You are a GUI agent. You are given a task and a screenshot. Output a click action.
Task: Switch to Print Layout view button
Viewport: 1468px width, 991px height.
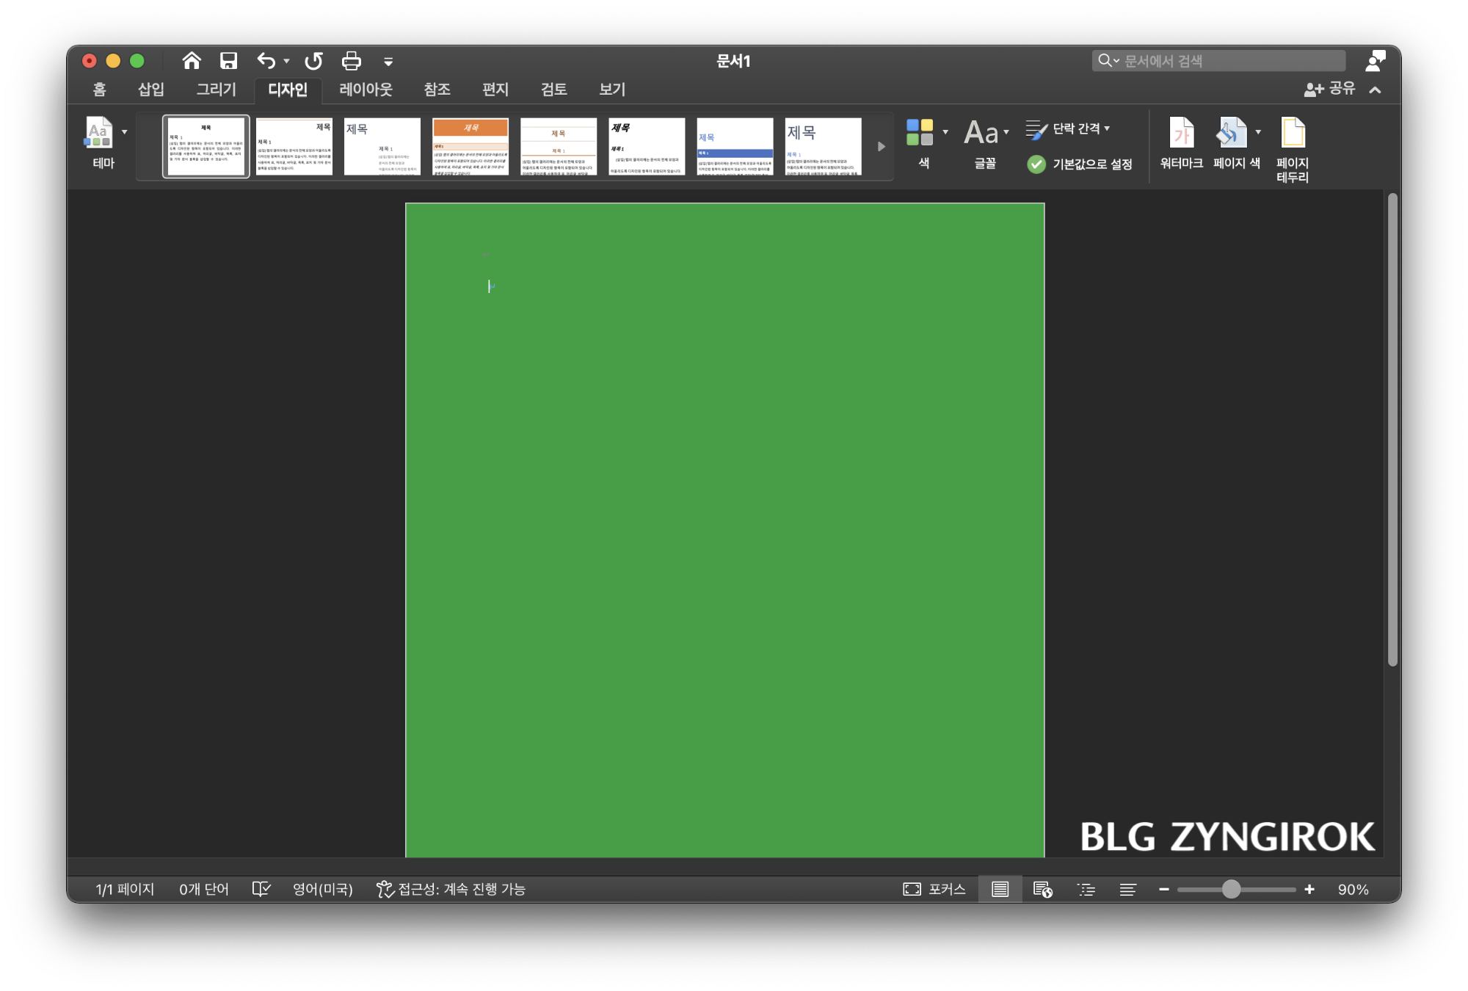tap(1000, 889)
